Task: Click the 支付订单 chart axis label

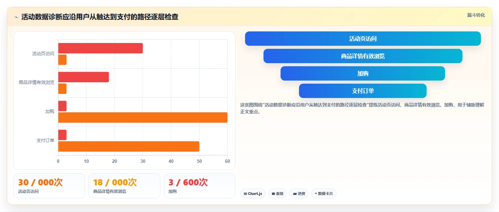Action: 45,141
